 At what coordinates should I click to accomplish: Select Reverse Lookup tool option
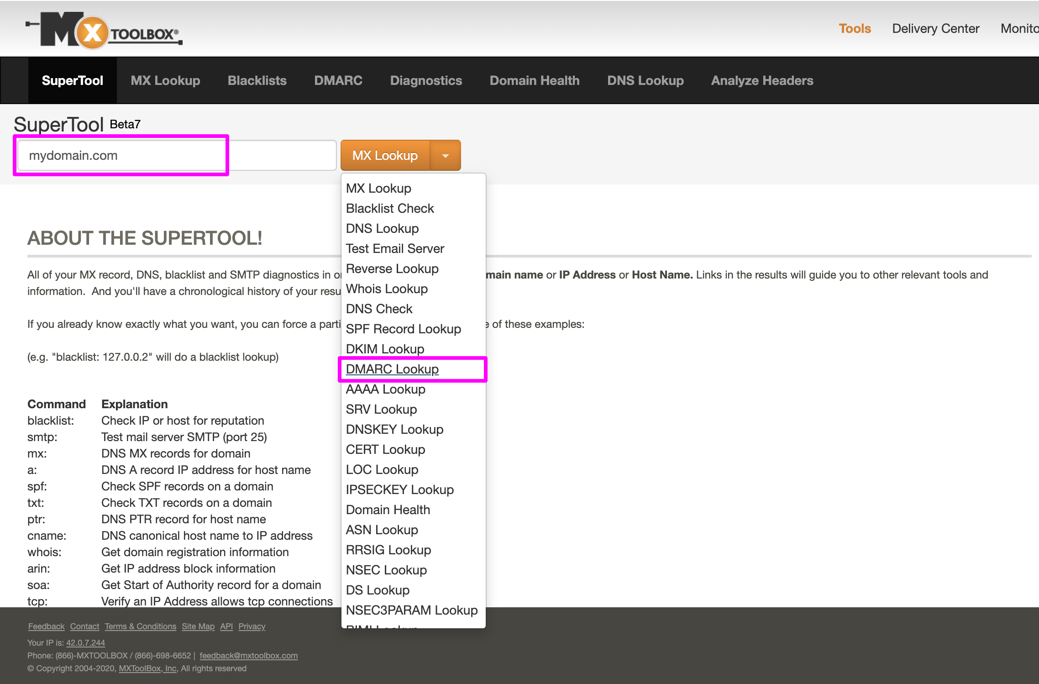(392, 268)
